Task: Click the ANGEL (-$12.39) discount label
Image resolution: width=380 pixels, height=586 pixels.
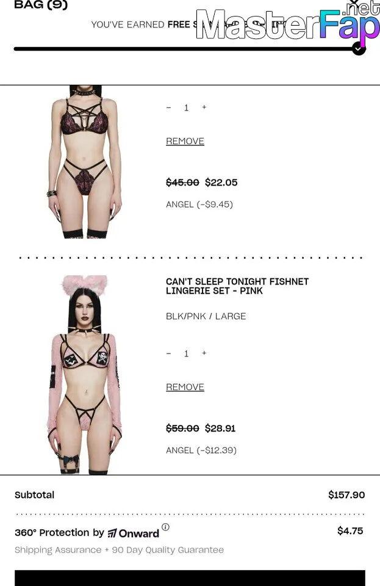Action: [x=201, y=450]
